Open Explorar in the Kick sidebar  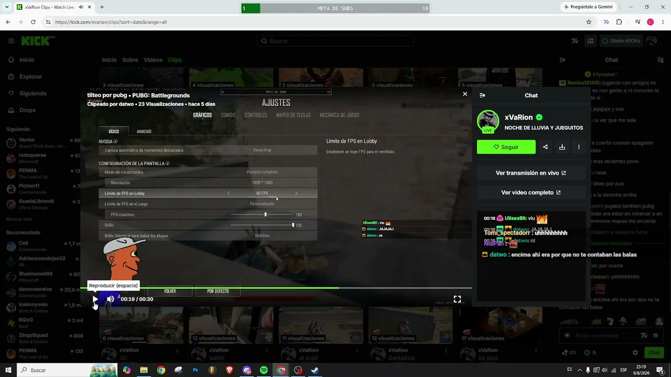point(30,76)
